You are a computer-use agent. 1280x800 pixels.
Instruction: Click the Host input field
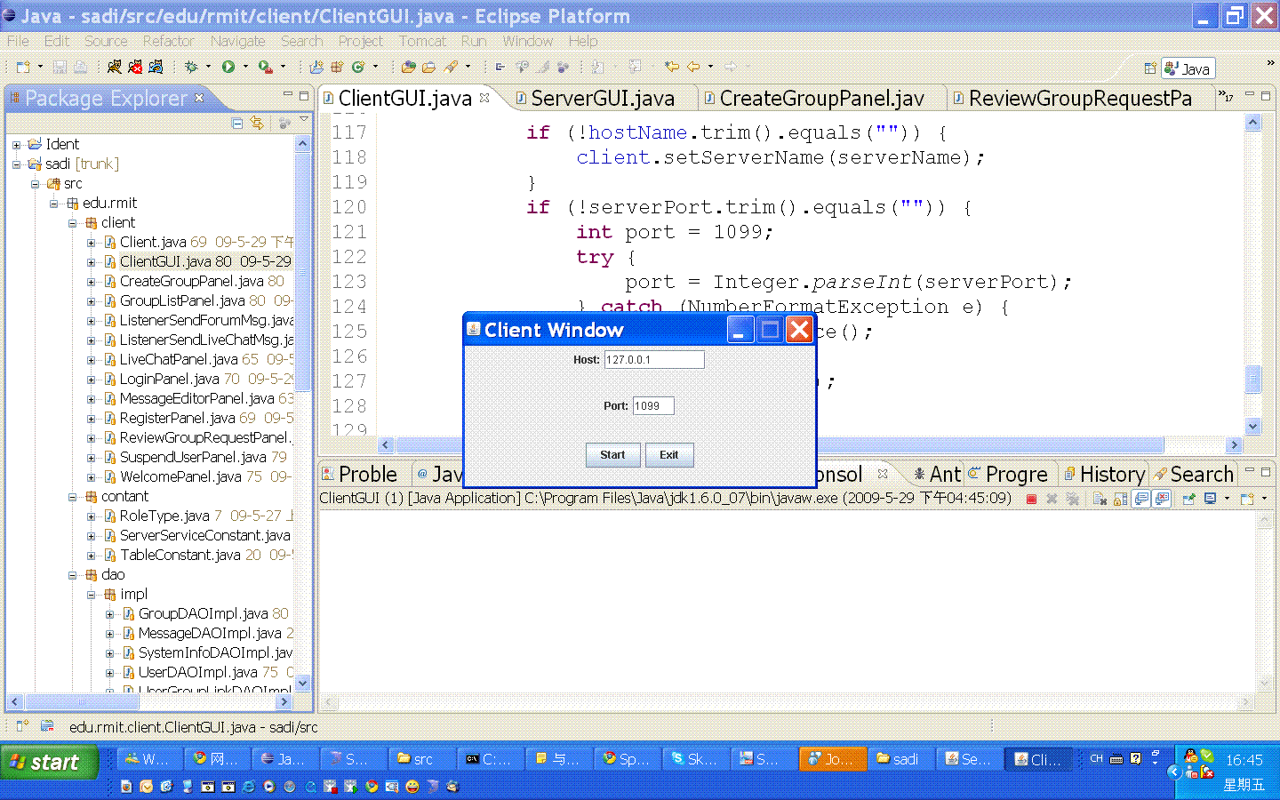[654, 360]
